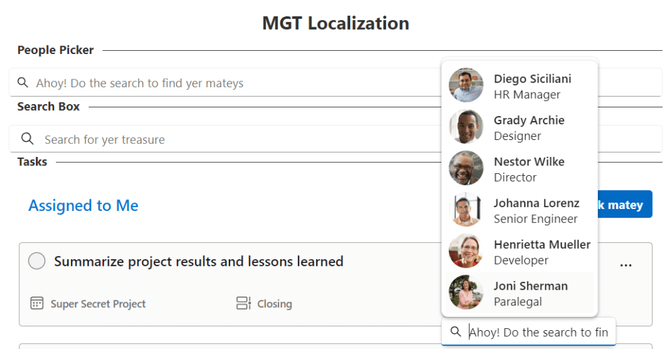
Task: Choose Joni Sherman, Paralegal from the list
Action: tap(530, 293)
